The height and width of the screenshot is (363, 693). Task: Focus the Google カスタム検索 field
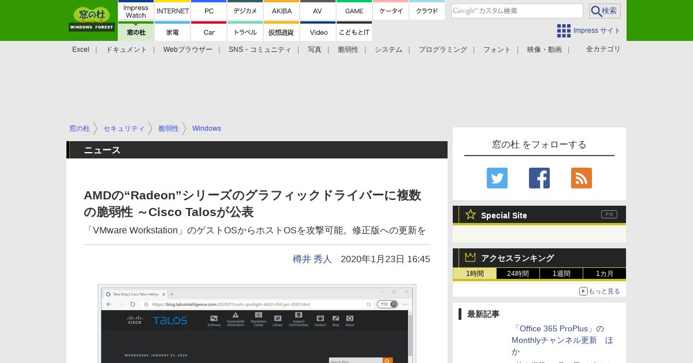(517, 11)
